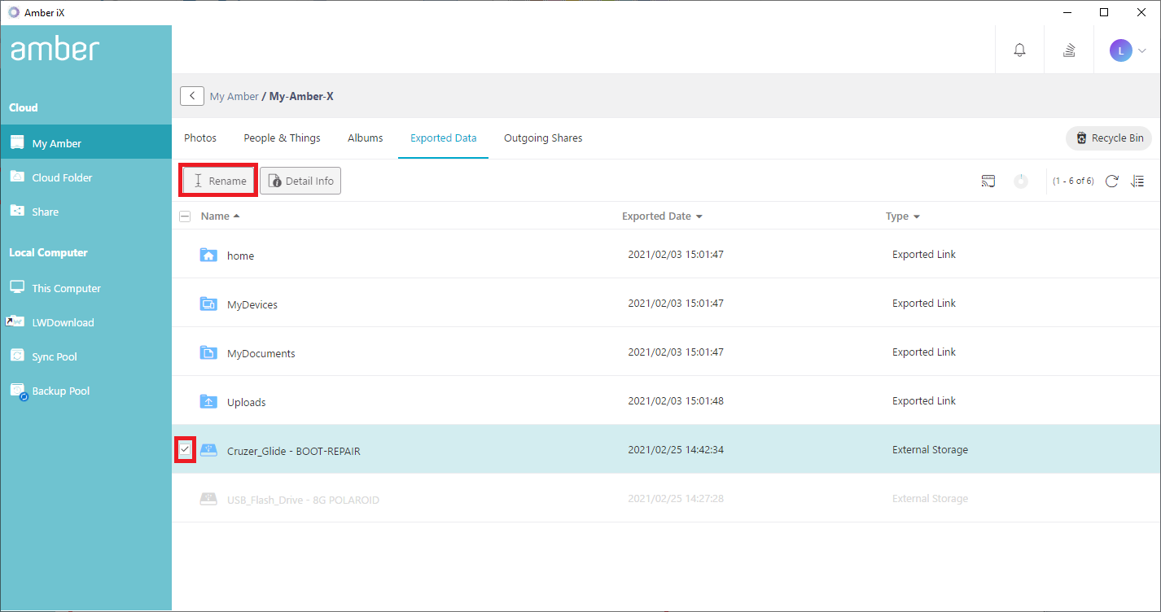Sort by Name column
Viewport: 1161px width, 612px height.
click(220, 216)
